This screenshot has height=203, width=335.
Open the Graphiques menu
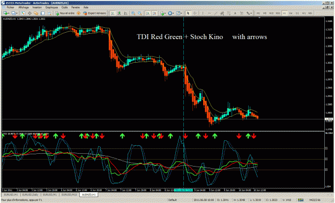(51, 7)
